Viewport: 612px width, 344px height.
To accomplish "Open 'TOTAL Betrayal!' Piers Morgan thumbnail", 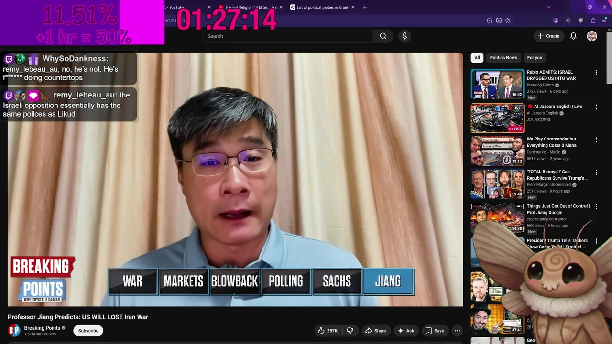I will (497, 183).
